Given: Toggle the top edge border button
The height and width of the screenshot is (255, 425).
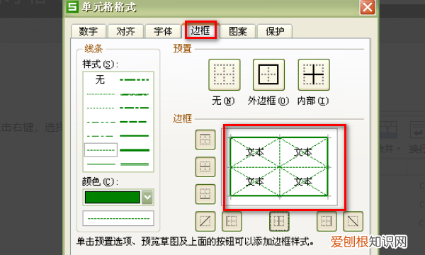Looking at the screenshot, I should [x=205, y=140].
